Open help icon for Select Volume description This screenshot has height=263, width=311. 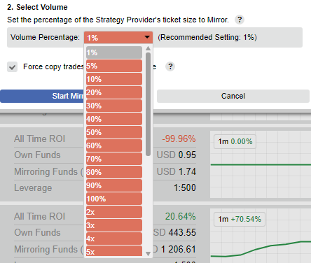point(240,20)
